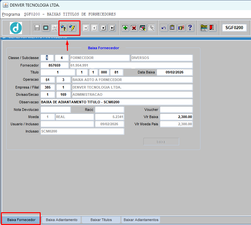
Task: Go to the first record
Action: (x=86, y=28)
